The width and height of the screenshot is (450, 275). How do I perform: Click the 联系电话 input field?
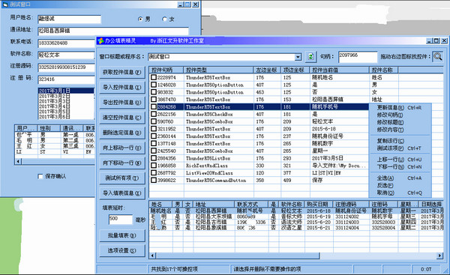click(x=67, y=43)
